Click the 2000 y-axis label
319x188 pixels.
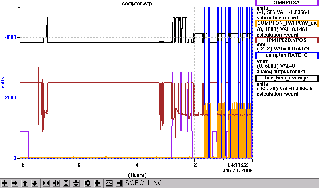tap(10, 98)
